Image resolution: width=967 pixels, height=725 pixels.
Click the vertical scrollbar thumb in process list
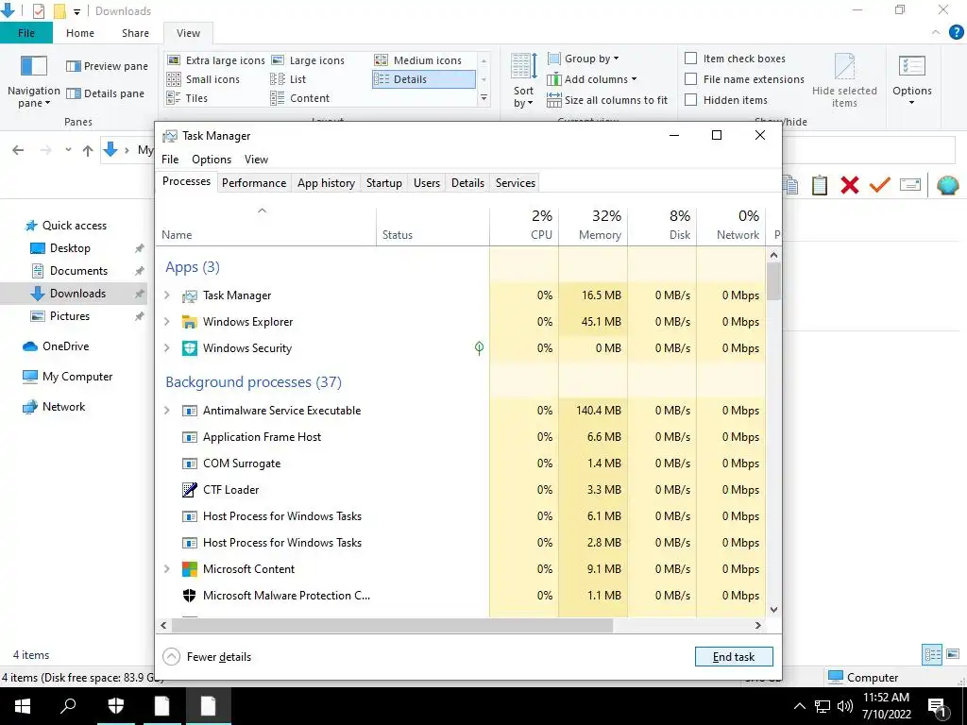pyautogui.click(x=774, y=280)
